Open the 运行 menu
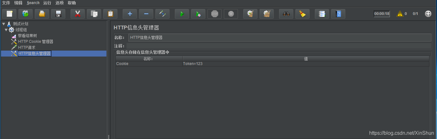 (47, 3)
